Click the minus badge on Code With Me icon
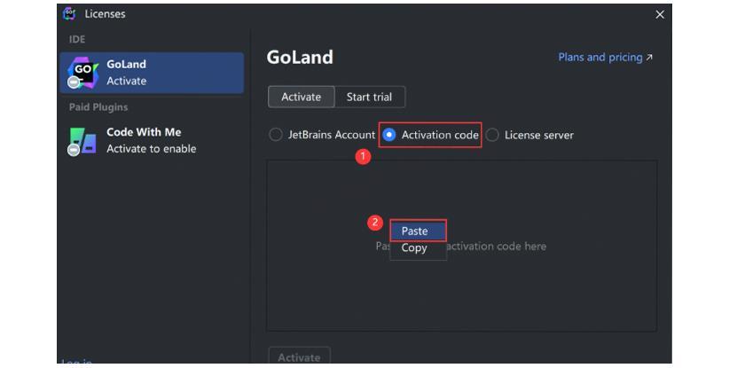Screen dimensions: 729x368 coord(74,150)
